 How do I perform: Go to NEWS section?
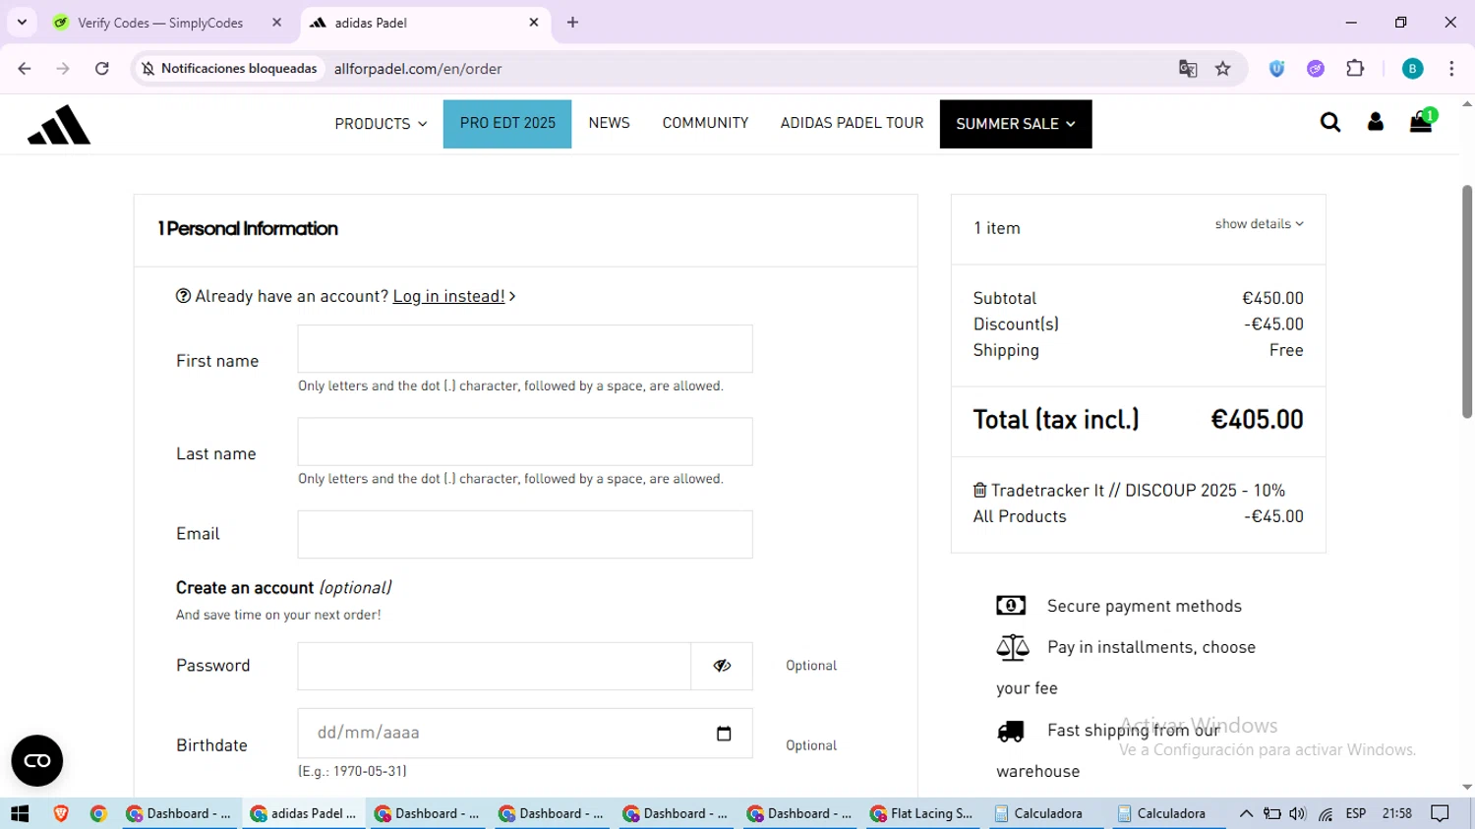(609, 123)
